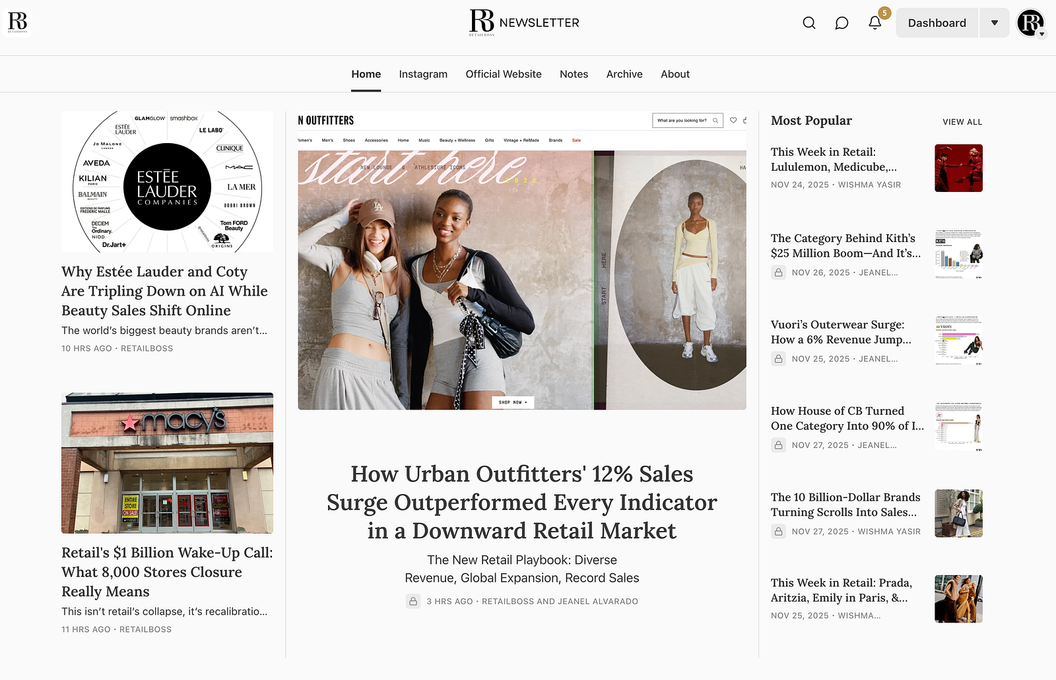Click the Macy's storefront image
This screenshot has width=1056, height=680.
[x=167, y=463]
